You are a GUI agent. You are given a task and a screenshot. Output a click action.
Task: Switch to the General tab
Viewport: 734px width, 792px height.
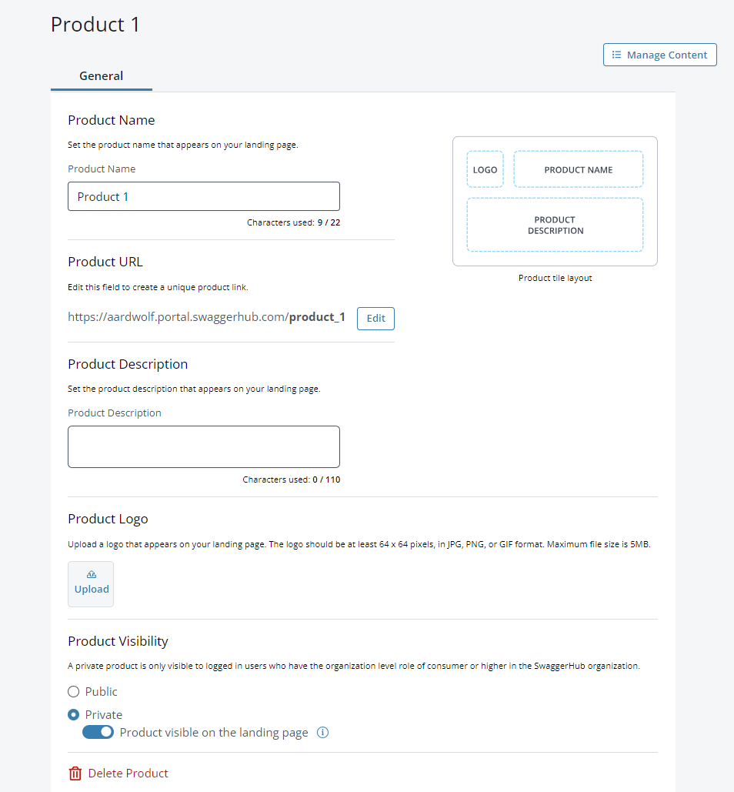click(101, 75)
